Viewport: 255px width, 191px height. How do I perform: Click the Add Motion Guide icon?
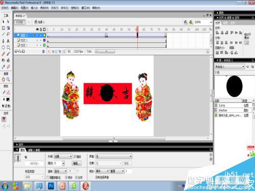[x=19, y=51]
